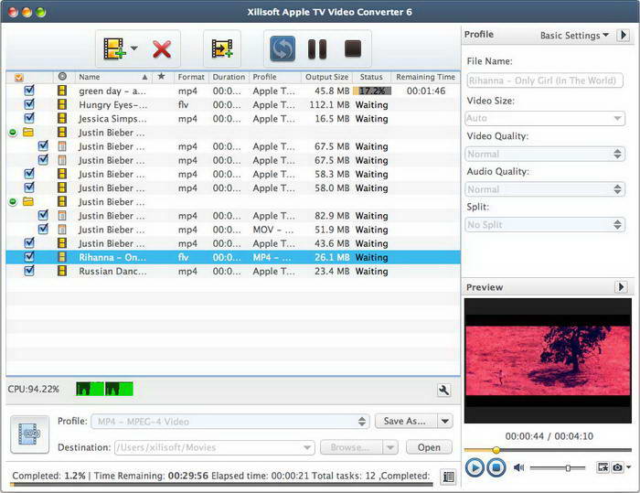Click the blue Convert button

[282, 48]
